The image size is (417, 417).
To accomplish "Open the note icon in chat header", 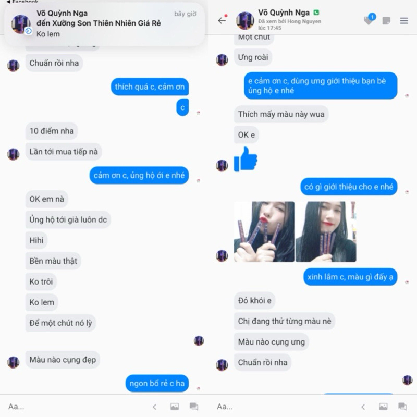I will [x=386, y=21].
